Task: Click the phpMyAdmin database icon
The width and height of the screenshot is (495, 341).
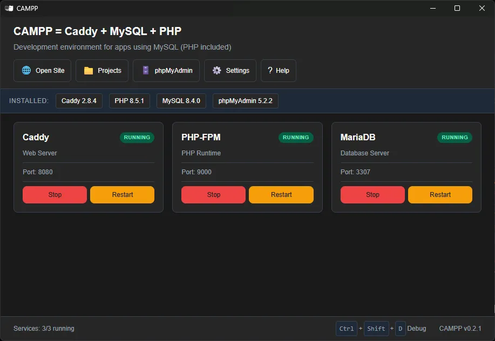Action: [145, 70]
